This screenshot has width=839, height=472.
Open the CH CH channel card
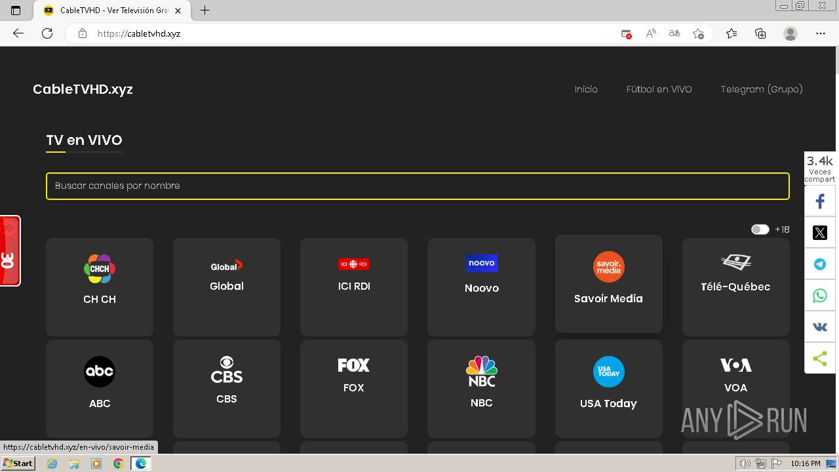[100, 287]
